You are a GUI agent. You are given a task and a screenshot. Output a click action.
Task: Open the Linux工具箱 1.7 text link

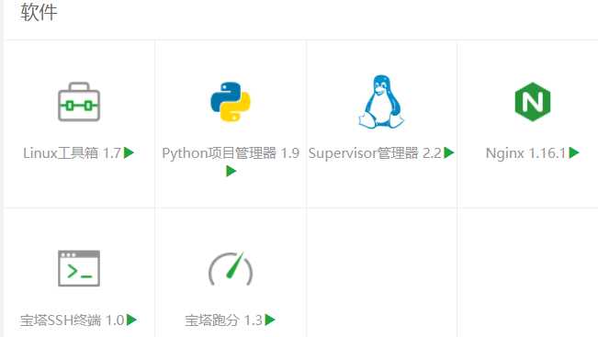[72, 153]
